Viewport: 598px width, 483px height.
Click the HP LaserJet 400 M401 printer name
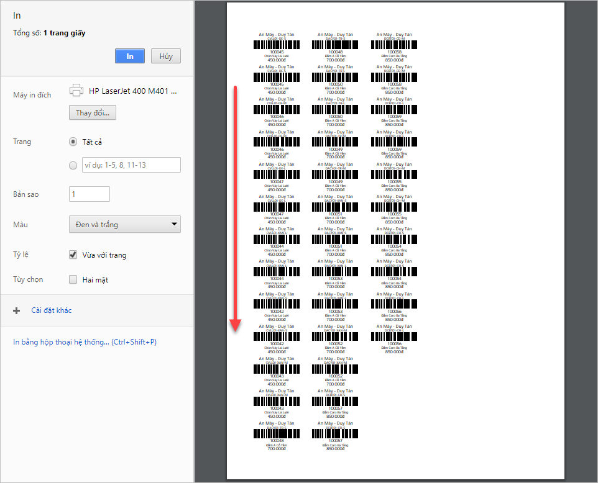(133, 91)
